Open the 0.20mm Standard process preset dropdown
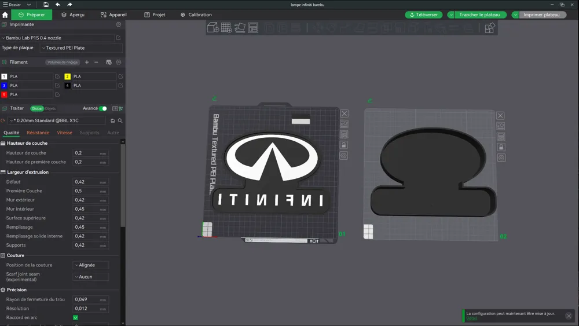 pyautogui.click(x=57, y=120)
